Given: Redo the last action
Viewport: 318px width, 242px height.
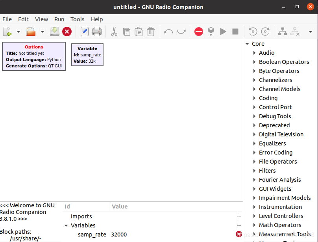Looking at the screenshot, I should (x=181, y=32).
